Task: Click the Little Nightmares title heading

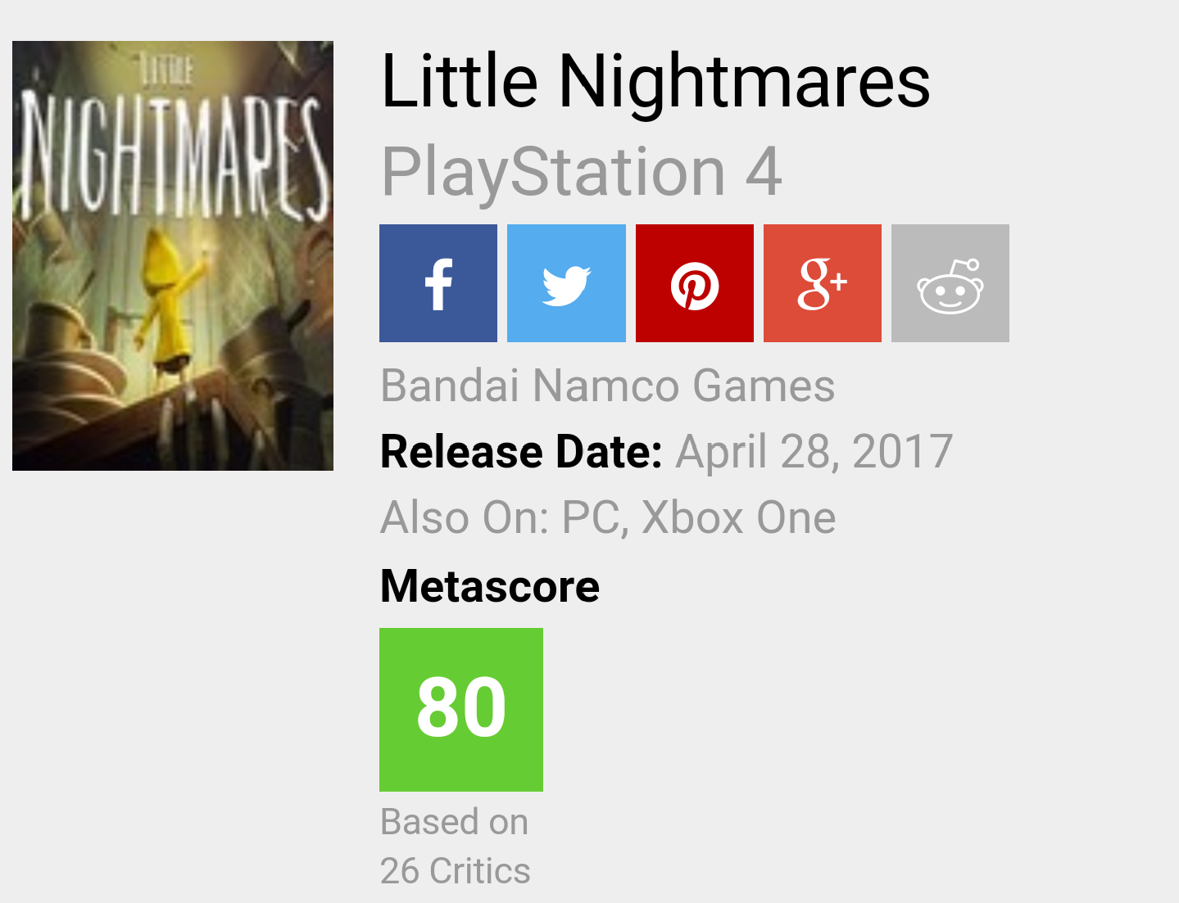Action: tap(655, 81)
